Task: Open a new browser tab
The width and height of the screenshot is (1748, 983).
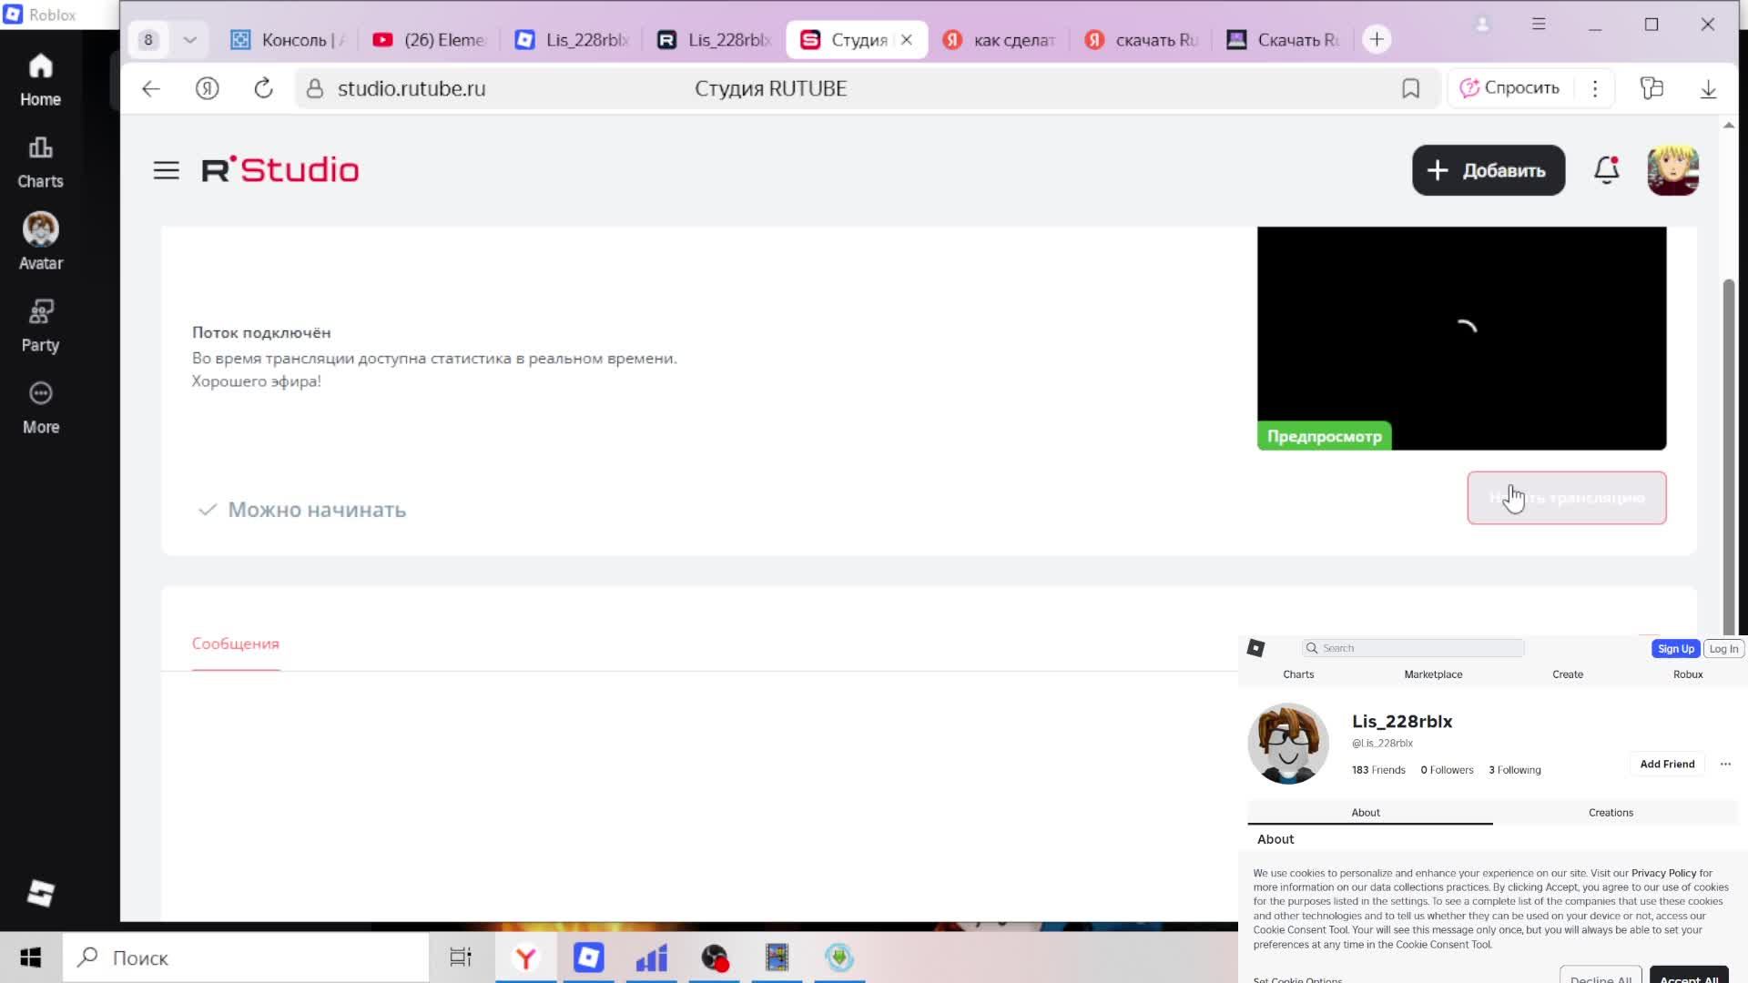Action: tap(1377, 39)
